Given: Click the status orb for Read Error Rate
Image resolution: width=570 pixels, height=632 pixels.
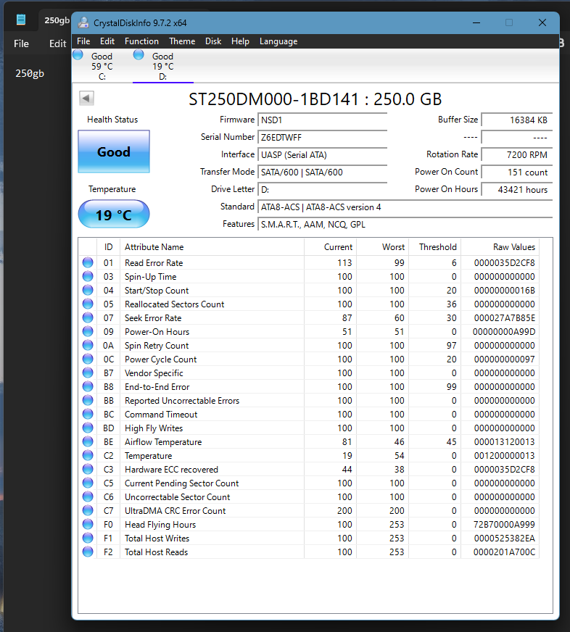Looking at the screenshot, I should 88,263.
